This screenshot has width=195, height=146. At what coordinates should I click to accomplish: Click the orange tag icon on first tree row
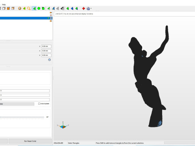[51, 13]
